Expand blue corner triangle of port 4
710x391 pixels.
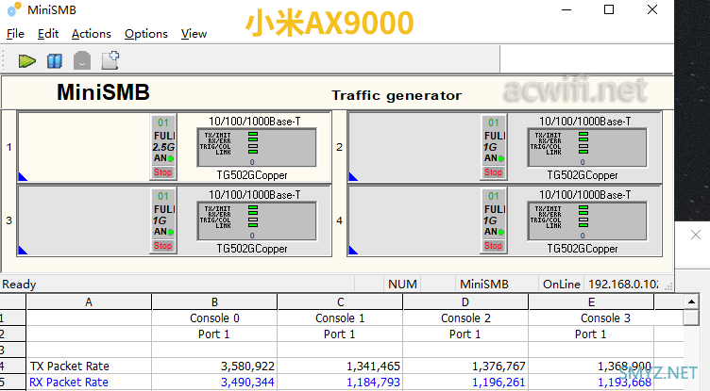(353, 249)
